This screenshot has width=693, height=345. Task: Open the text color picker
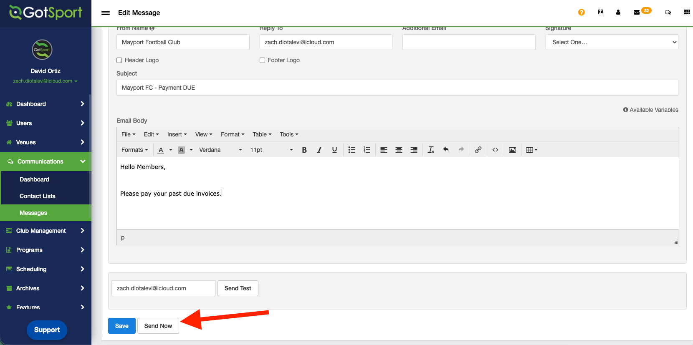click(161, 150)
